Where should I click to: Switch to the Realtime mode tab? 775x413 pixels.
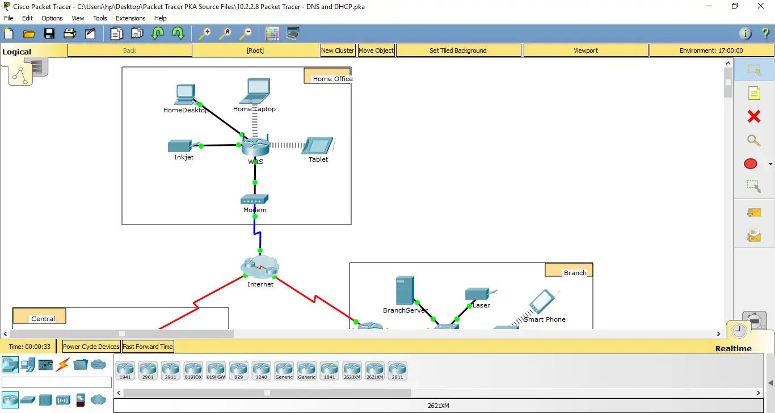pyautogui.click(x=733, y=348)
